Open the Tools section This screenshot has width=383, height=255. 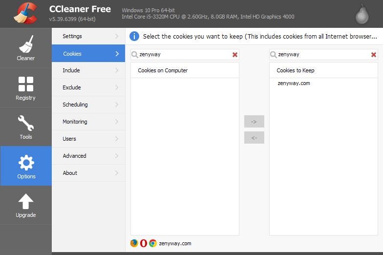pyautogui.click(x=25, y=127)
